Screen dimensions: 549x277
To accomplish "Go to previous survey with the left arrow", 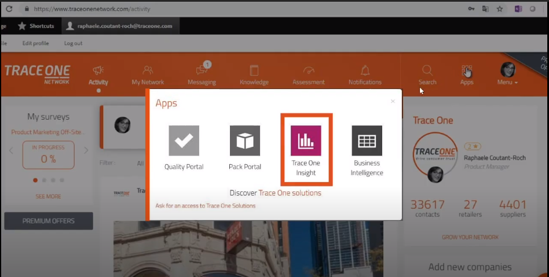I will pos(11,151).
